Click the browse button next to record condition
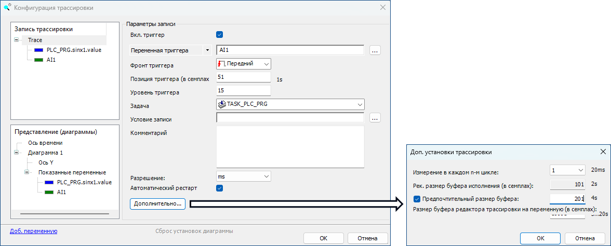 (375, 118)
